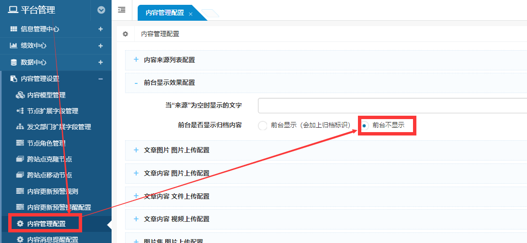Click the 数据中心 database icon
Image resolution: width=527 pixels, height=243 pixels.
coord(14,62)
